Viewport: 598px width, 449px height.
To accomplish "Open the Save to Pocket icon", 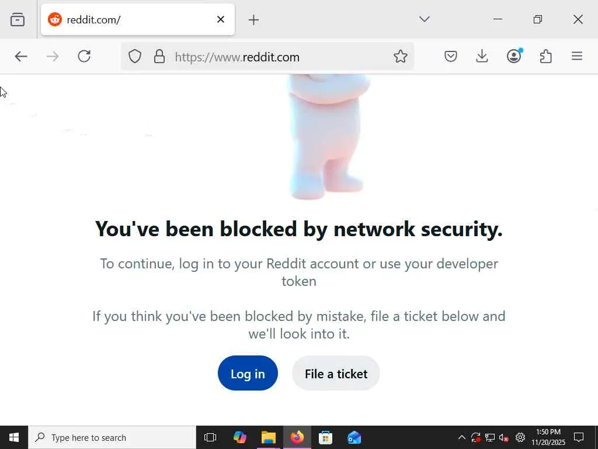I will (x=450, y=56).
